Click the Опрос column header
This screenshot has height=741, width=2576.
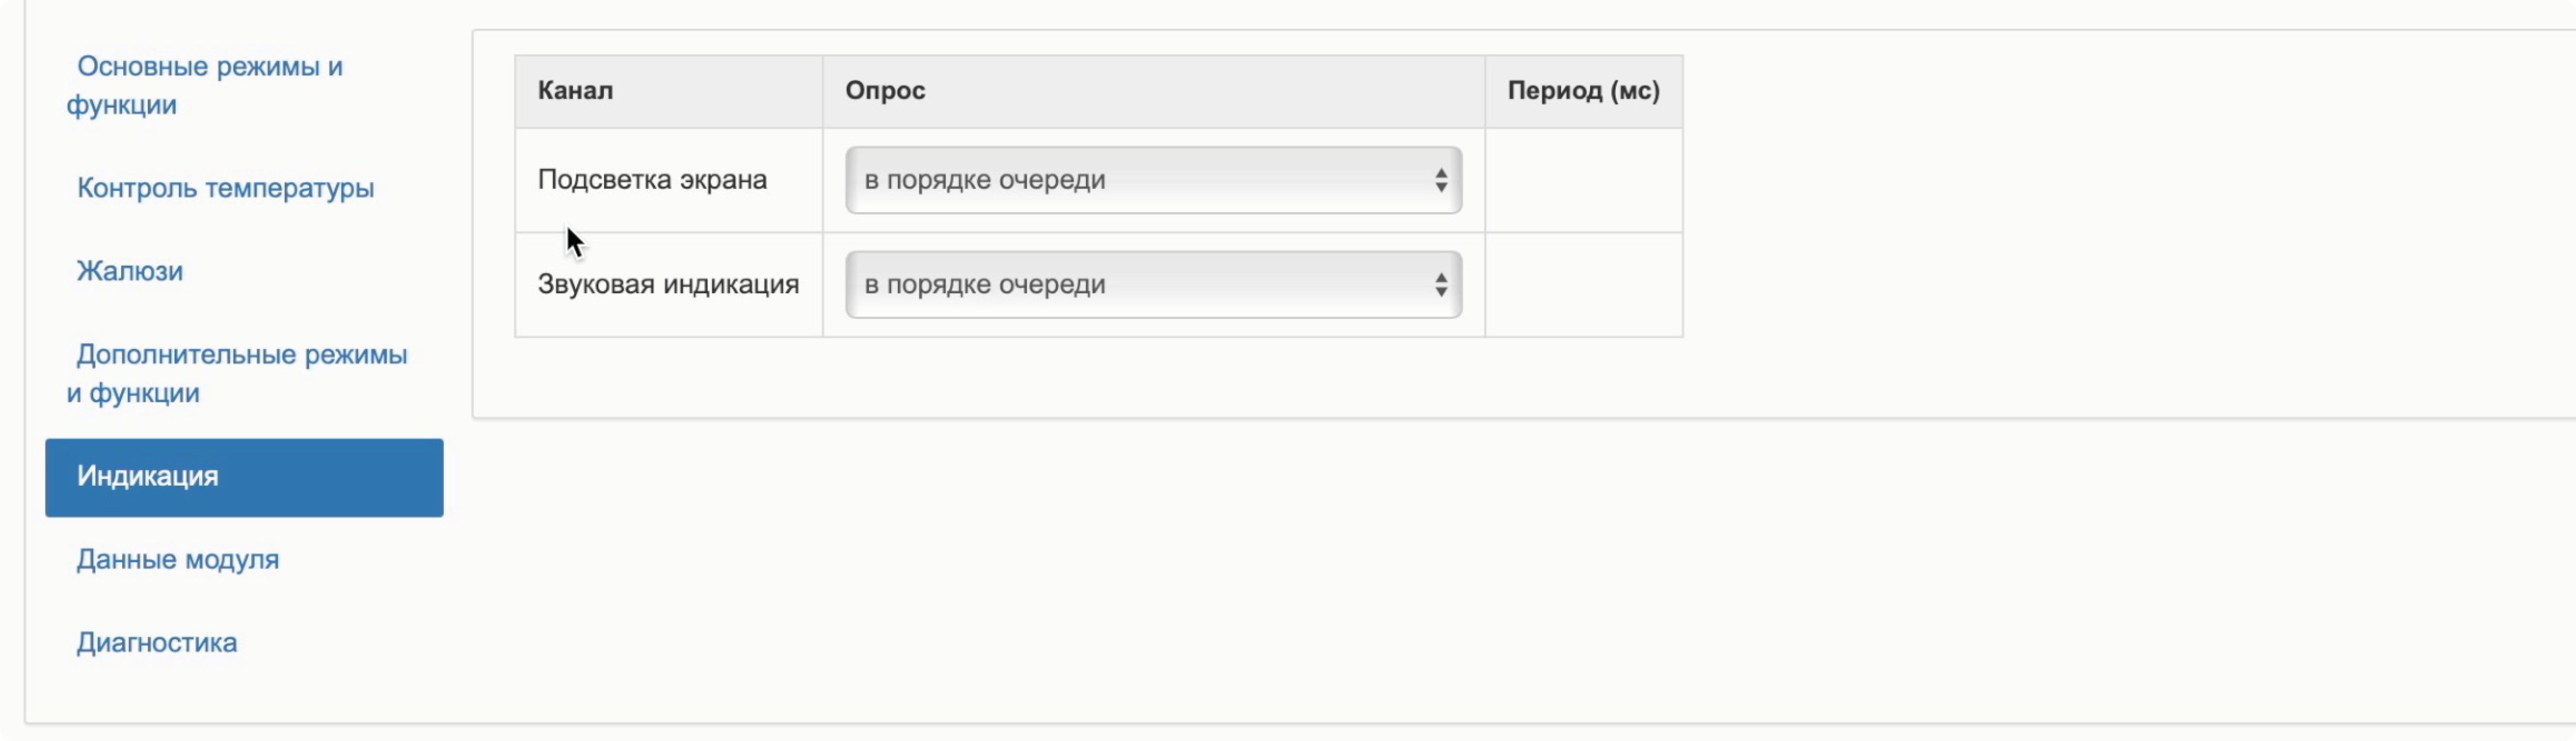[x=885, y=91]
